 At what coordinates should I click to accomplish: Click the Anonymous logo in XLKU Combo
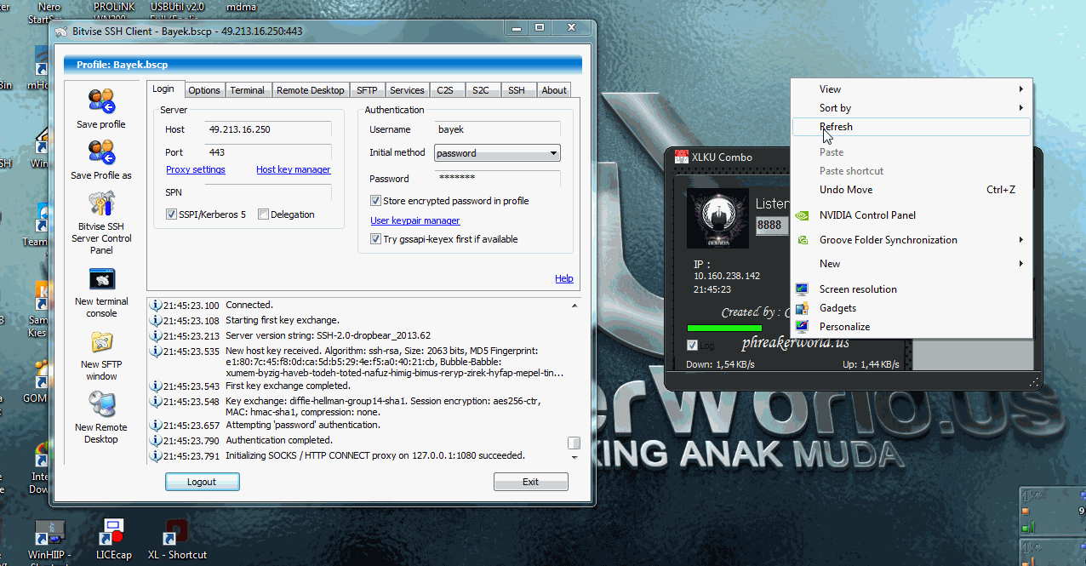[x=717, y=219]
